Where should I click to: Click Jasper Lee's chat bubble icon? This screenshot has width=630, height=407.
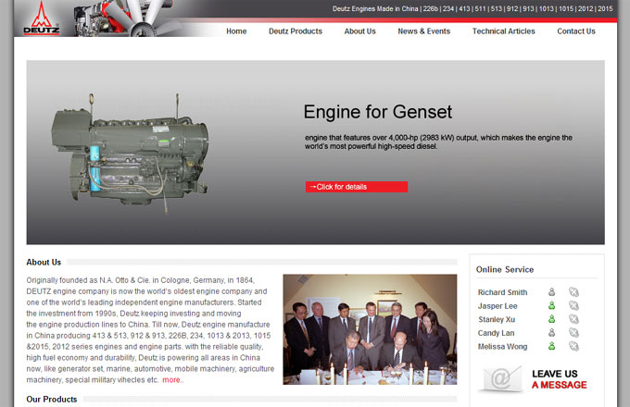tap(573, 305)
